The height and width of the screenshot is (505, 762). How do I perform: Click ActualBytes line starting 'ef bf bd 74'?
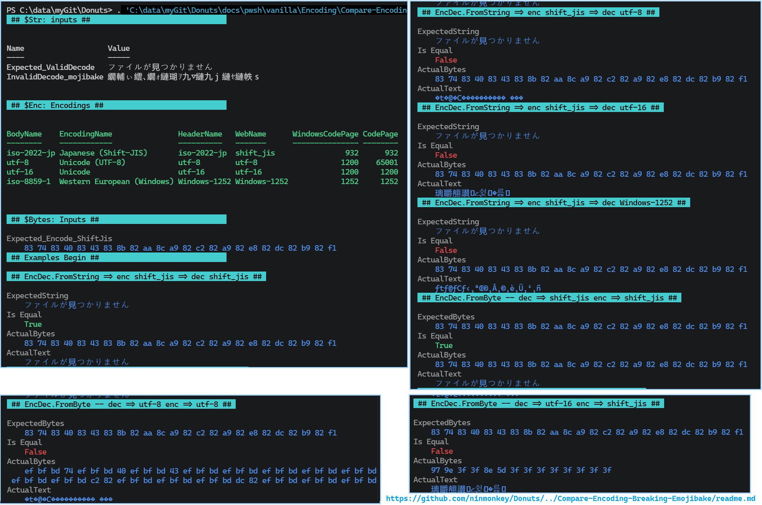[x=200, y=471]
